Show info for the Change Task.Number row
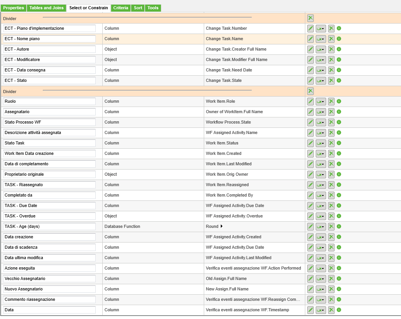 pos(339,28)
